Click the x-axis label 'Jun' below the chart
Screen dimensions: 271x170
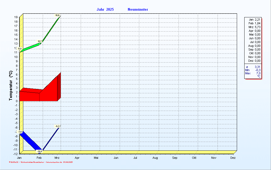click(116, 158)
